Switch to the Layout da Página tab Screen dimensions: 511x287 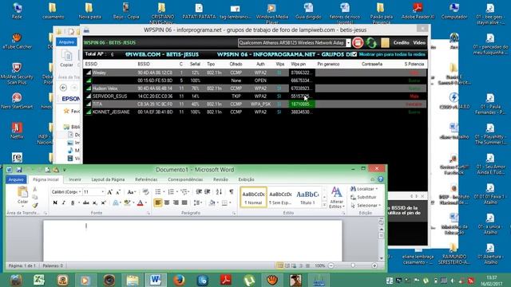[108, 179]
